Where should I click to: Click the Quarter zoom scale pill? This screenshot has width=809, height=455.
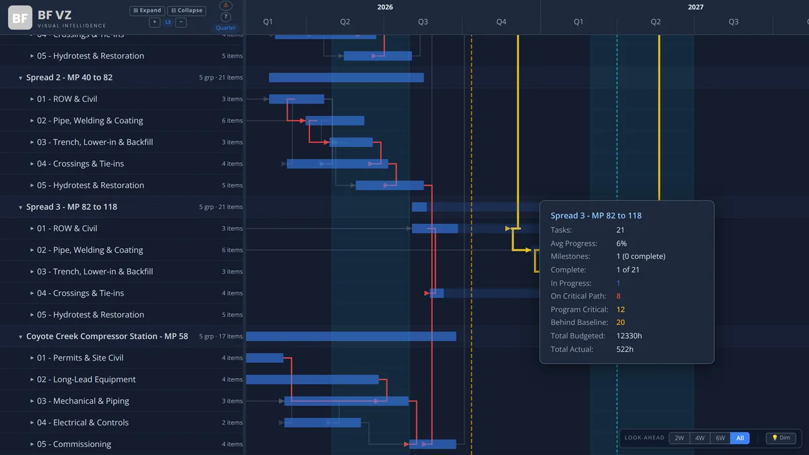point(226,28)
